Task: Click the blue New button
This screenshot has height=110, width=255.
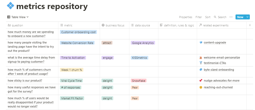Action: (x=240, y=17)
